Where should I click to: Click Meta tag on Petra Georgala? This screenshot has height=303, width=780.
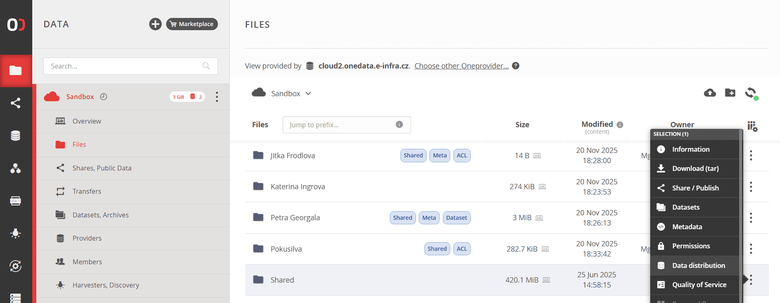[x=429, y=218]
